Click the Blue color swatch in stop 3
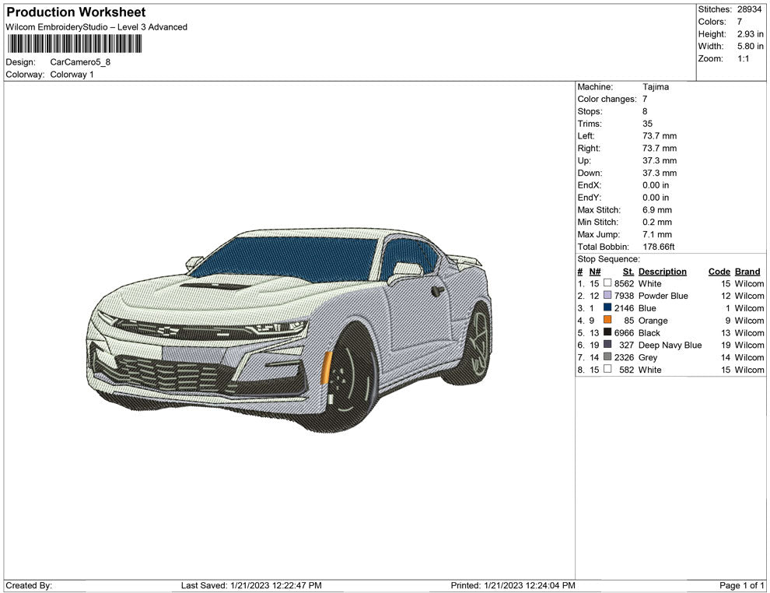The width and height of the screenshot is (770, 593). pos(607,307)
